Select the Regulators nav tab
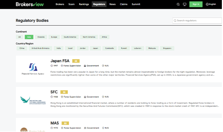Screen dimensions: 223x132 click(99, 4)
